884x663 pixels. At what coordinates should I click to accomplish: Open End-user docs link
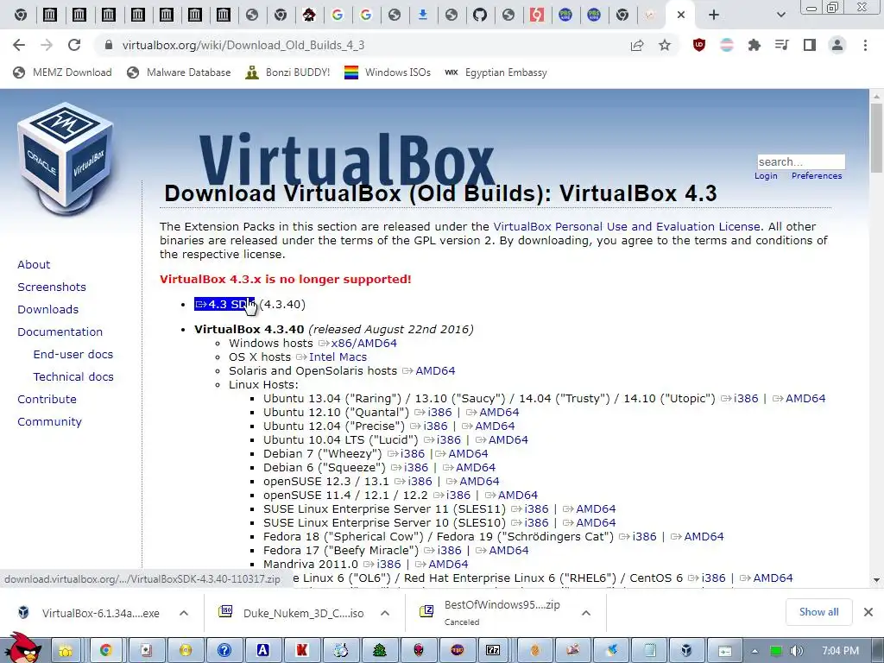click(73, 355)
